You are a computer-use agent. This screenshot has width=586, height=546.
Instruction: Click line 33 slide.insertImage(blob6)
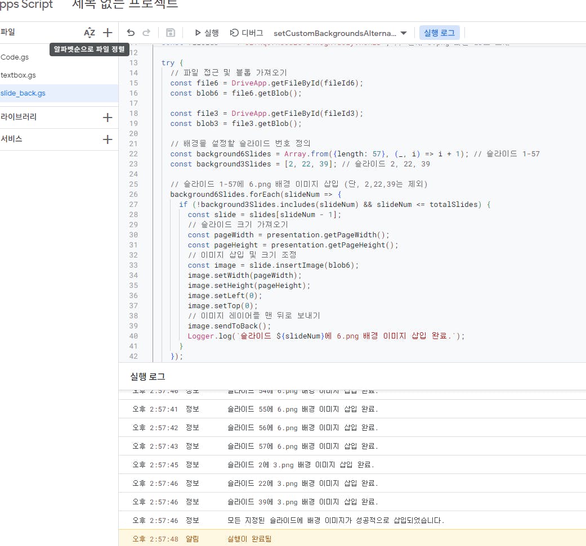click(x=273, y=265)
